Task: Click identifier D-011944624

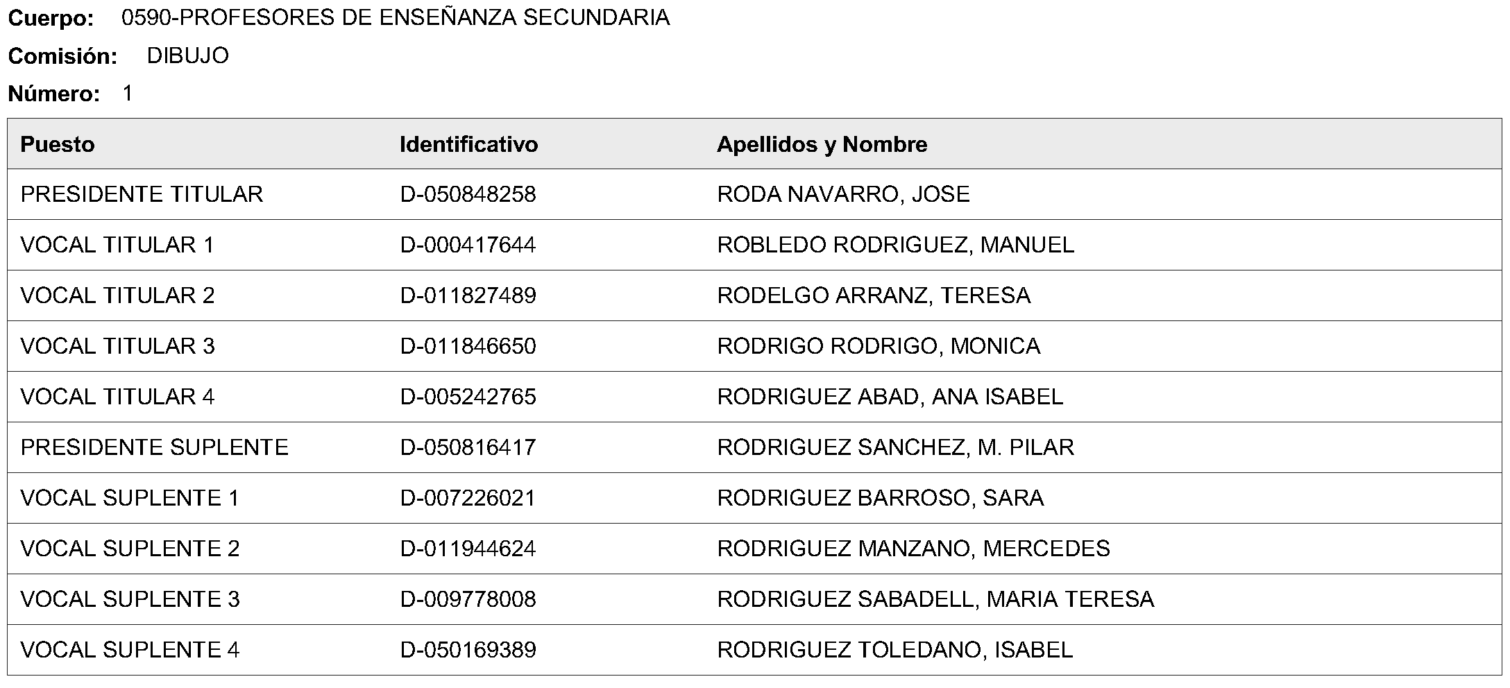Action: (x=468, y=549)
